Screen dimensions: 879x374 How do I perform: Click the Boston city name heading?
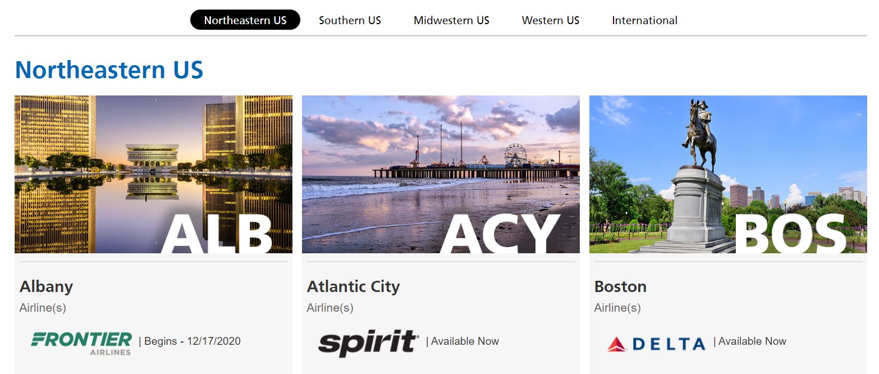click(x=620, y=286)
